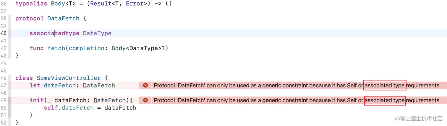Click line number 52 in the gutter
The height and width of the screenshot is (126, 447).
click(x=4, y=122)
